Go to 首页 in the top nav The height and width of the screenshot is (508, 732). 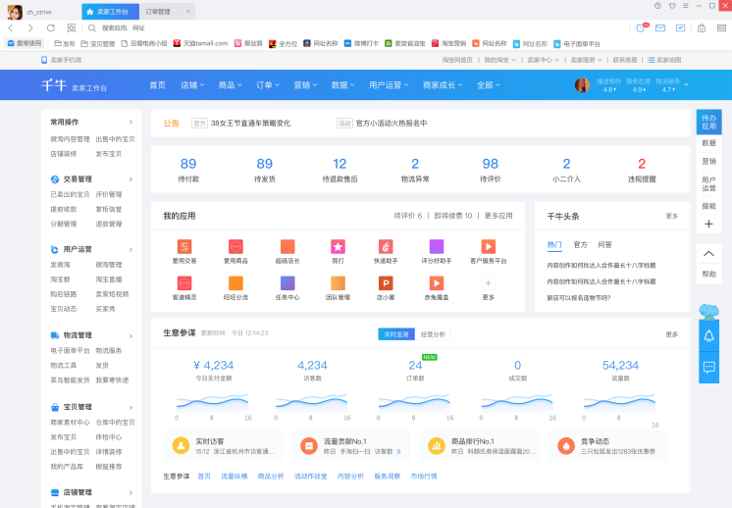pos(157,85)
